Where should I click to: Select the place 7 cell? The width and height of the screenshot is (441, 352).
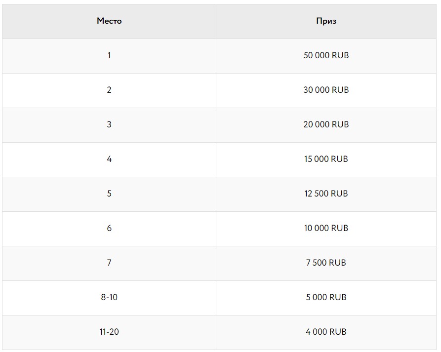(x=109, y=263)
